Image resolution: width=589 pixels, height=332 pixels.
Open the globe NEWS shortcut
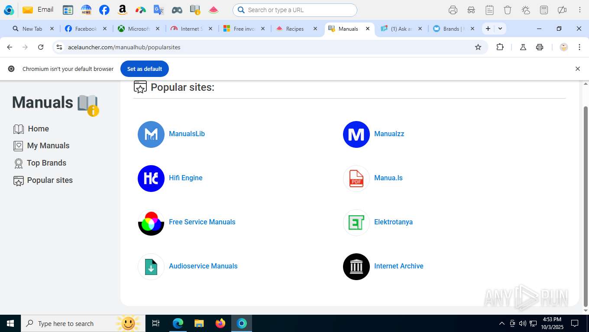coord(86,10)
